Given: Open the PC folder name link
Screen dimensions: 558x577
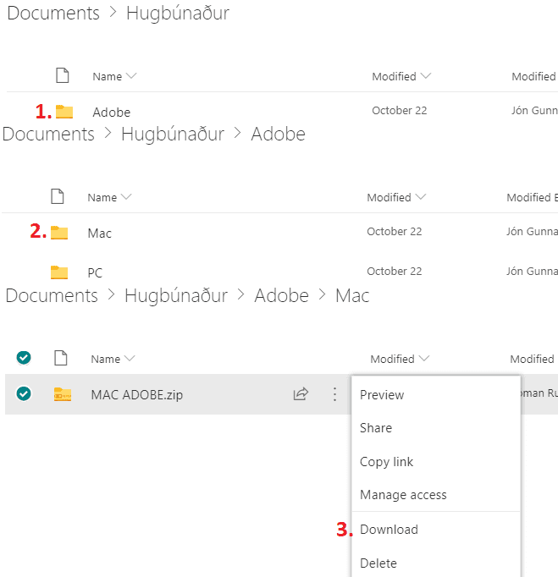Looking at the screenshot, I should (x=95, y=272).
